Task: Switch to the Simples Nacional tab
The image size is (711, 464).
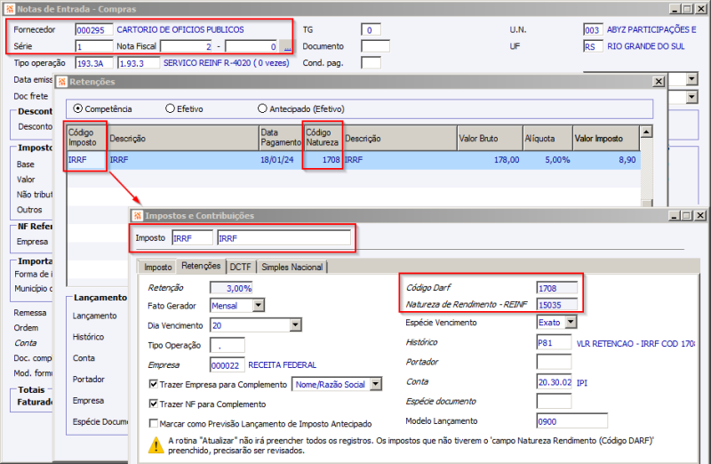Action: pyautogui.click(x=292, y=268)
